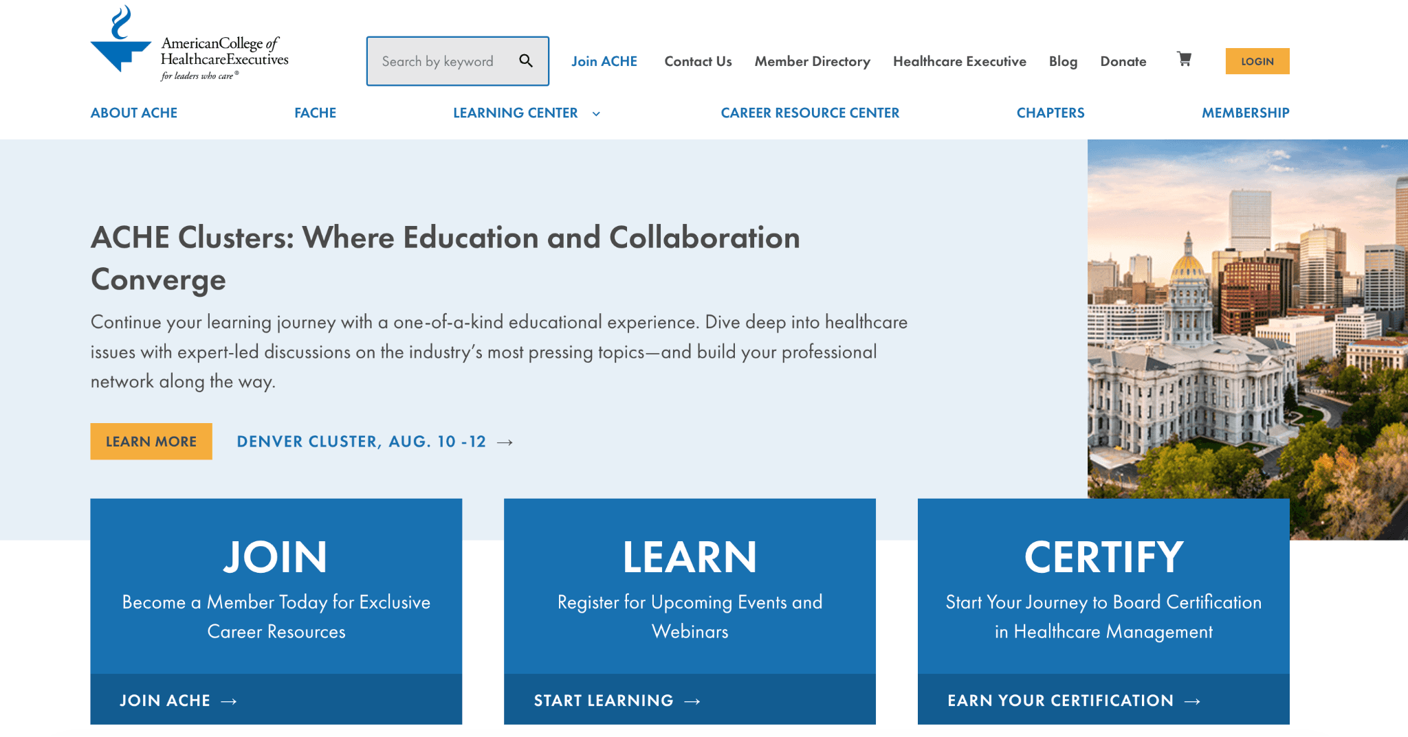Image resolution: width=1408 pixels, height=737 pixels.
Task: Click the "Continue your learning journey" paragraph
Action: tap(499, 352)
